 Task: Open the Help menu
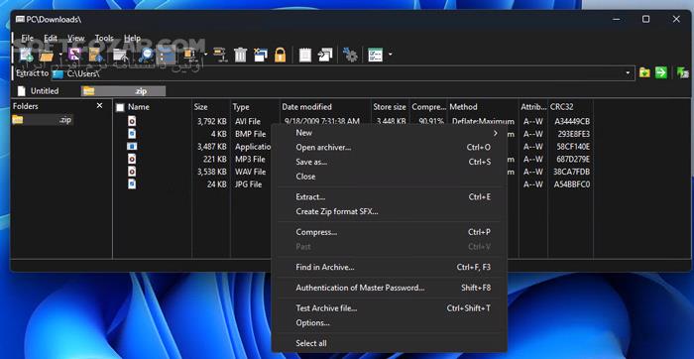132,38
